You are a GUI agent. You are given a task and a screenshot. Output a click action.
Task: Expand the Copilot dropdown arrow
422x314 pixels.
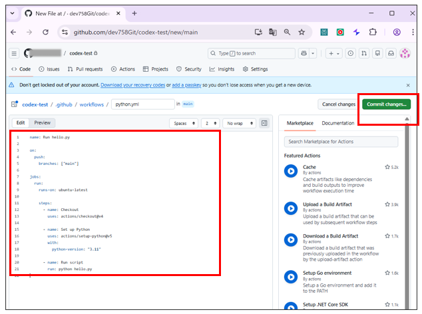(x=313, y=53)
